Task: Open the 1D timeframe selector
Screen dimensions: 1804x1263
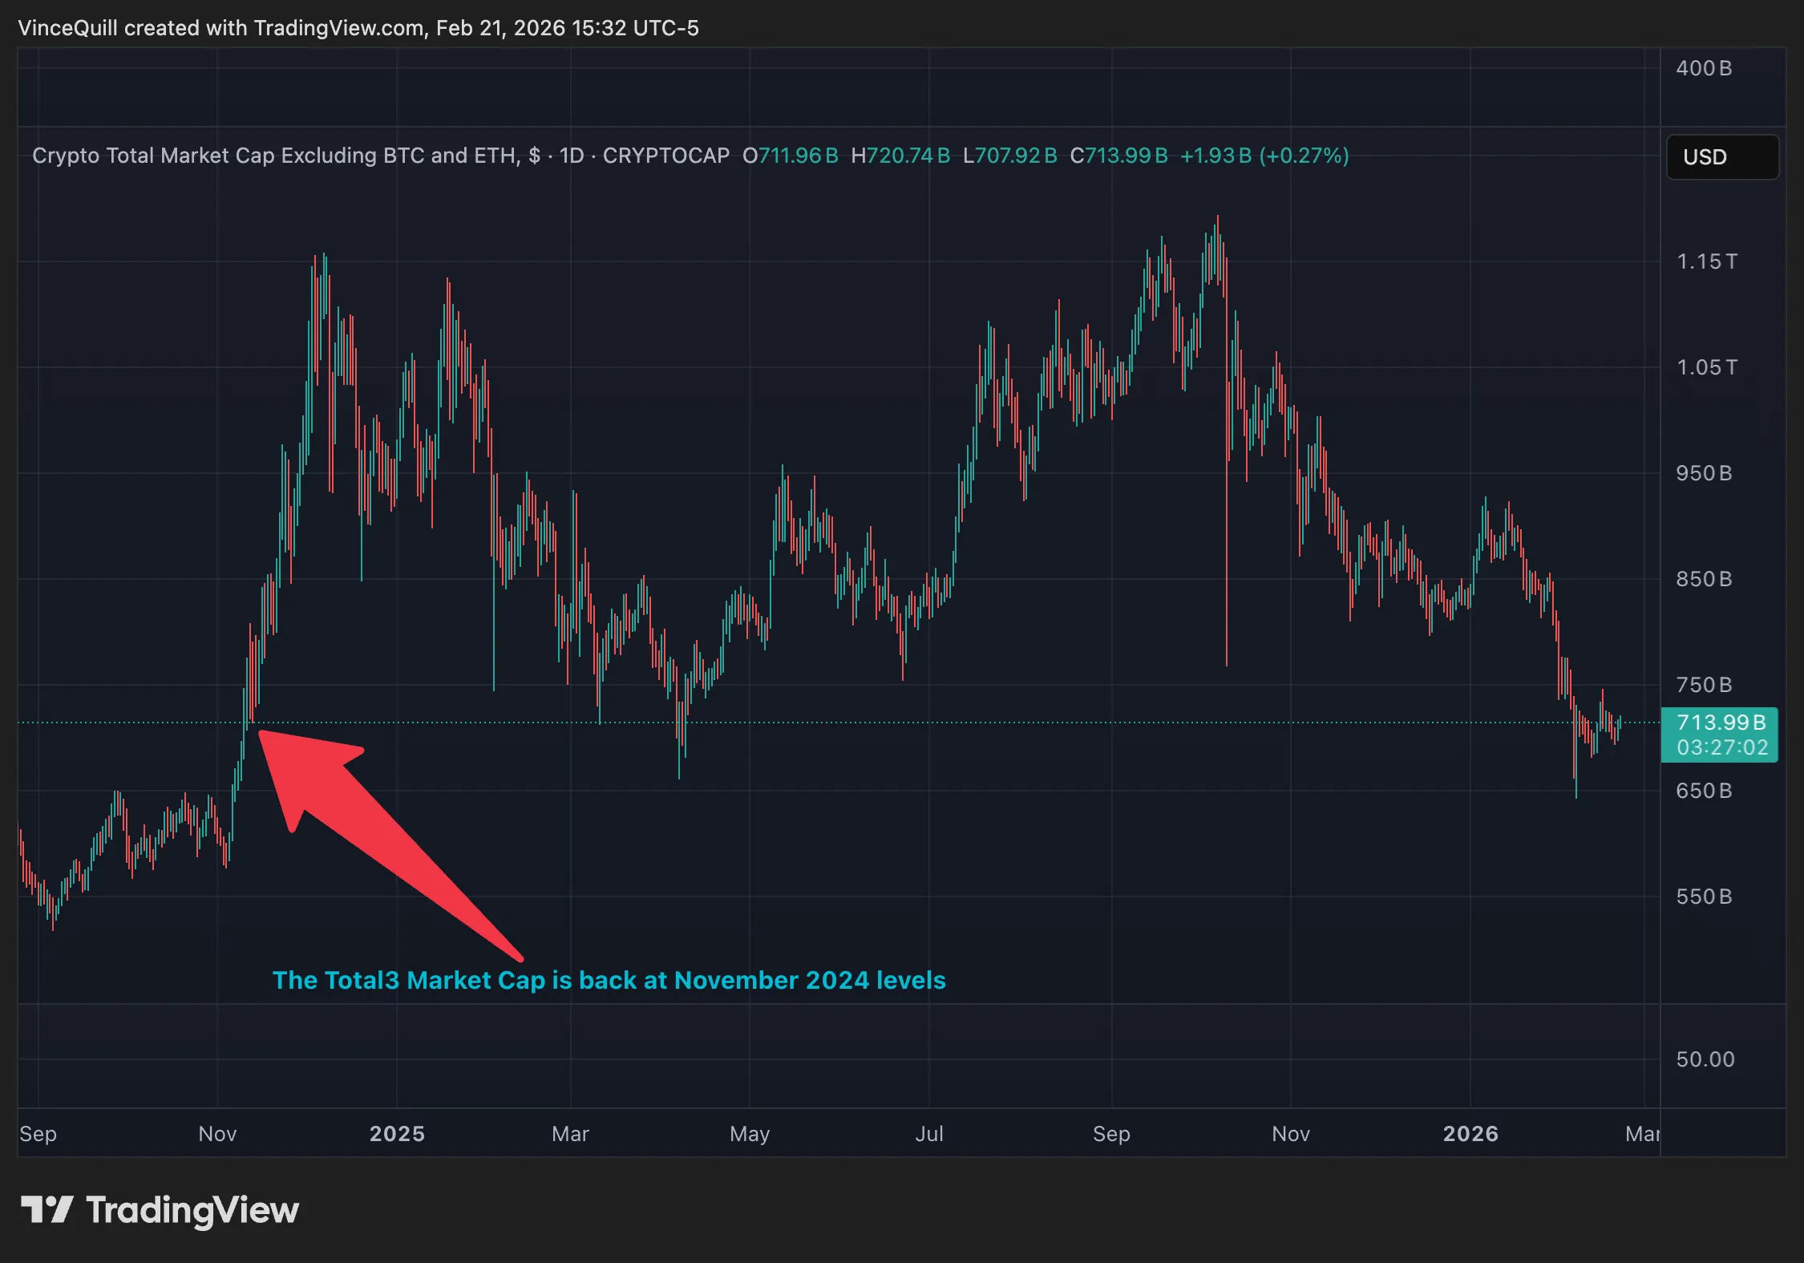Action: 572,156
